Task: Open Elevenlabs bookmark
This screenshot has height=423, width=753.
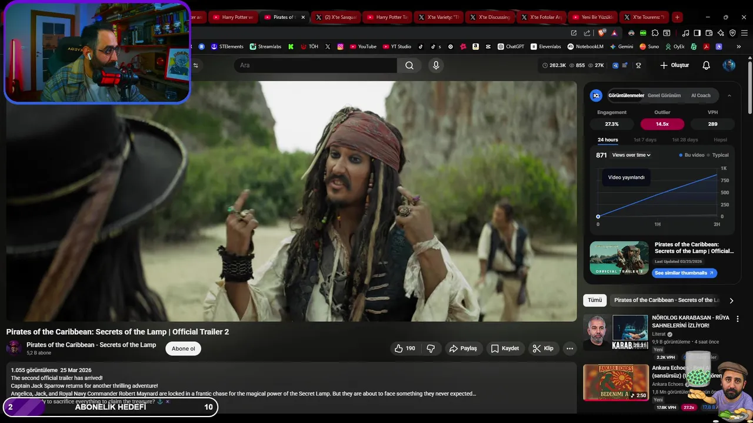Action: click(546, 46)
